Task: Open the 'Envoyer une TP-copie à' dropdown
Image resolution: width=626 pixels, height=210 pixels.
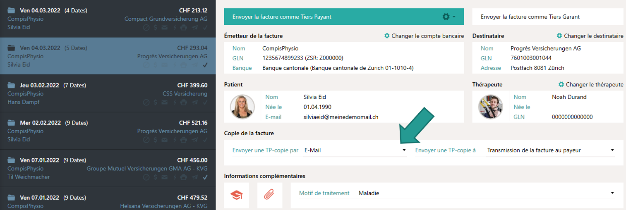Action: [551, 150]
